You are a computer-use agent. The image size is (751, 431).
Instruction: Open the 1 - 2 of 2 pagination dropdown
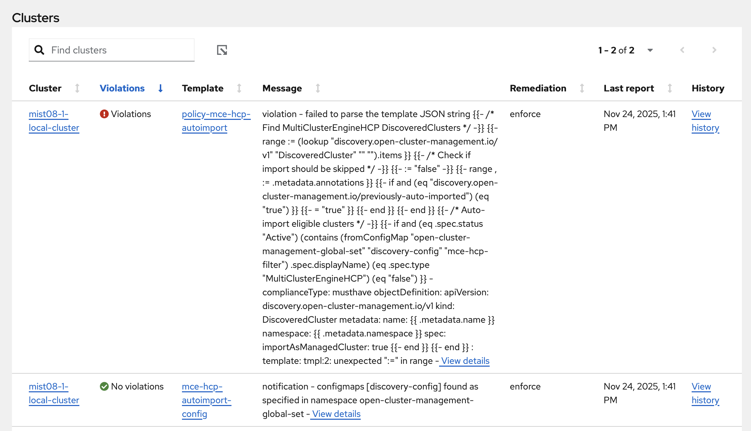[x=650, y=50]
